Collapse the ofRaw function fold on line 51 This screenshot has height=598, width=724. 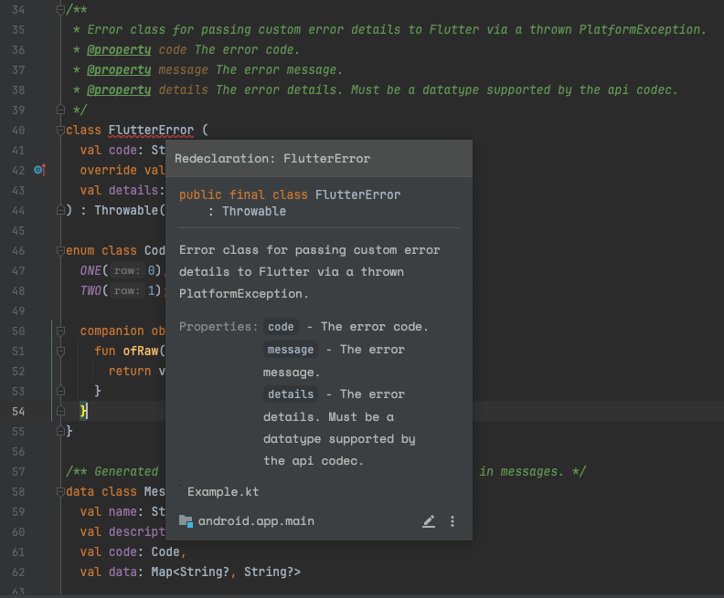[60, 351]
